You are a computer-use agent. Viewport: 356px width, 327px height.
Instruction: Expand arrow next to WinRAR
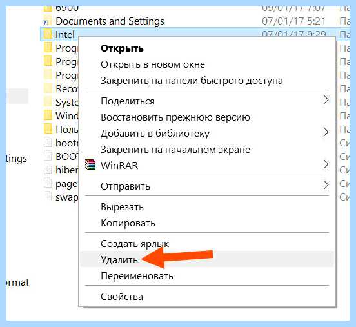click(x=326, y=164)
